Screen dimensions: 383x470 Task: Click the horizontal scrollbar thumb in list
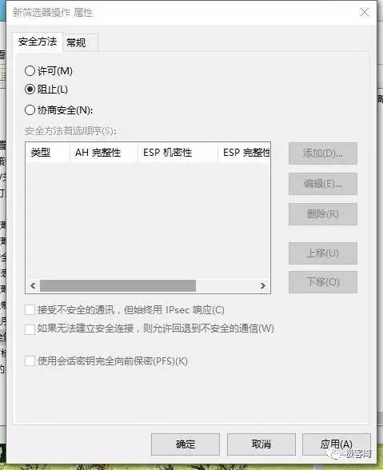coord(118,285)
